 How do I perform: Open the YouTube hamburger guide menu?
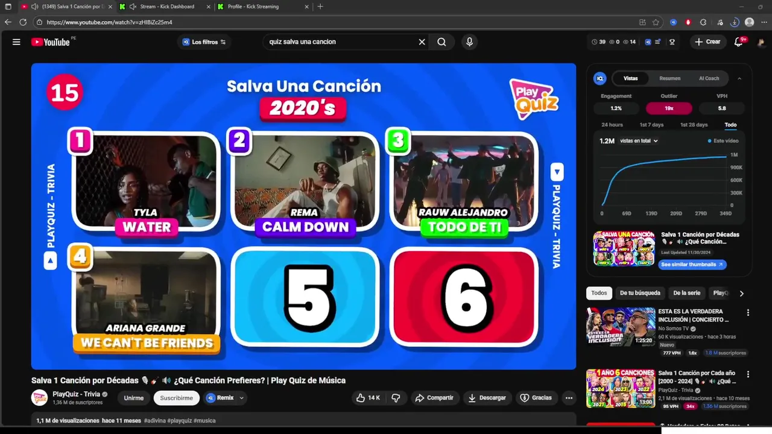click(x=16, y=42)
